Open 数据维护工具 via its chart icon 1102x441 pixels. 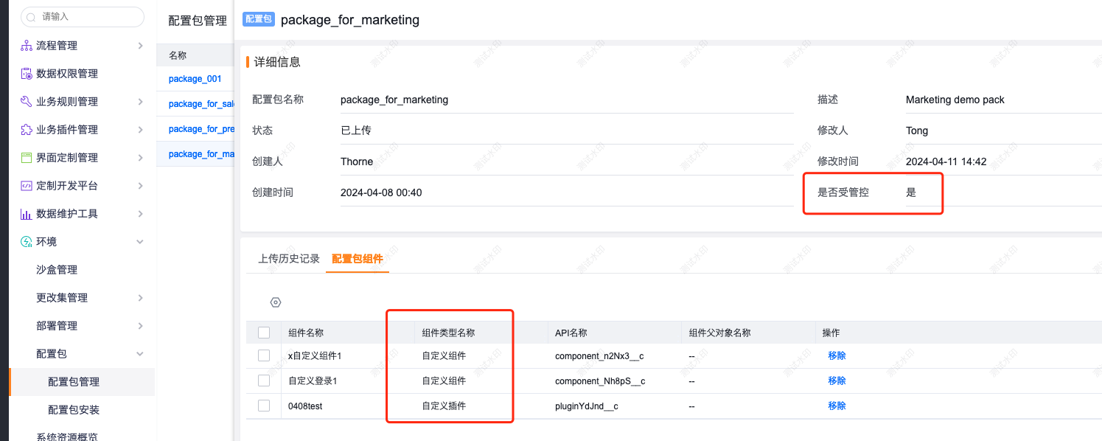24,213
